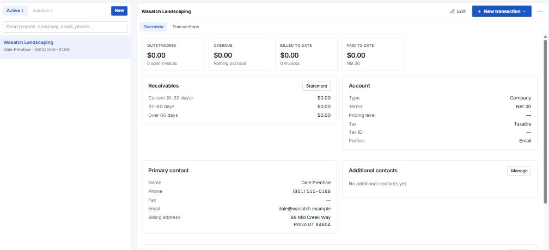549x250 pixels.
Task: Create a new customer with New button
Action: (119, 10)
